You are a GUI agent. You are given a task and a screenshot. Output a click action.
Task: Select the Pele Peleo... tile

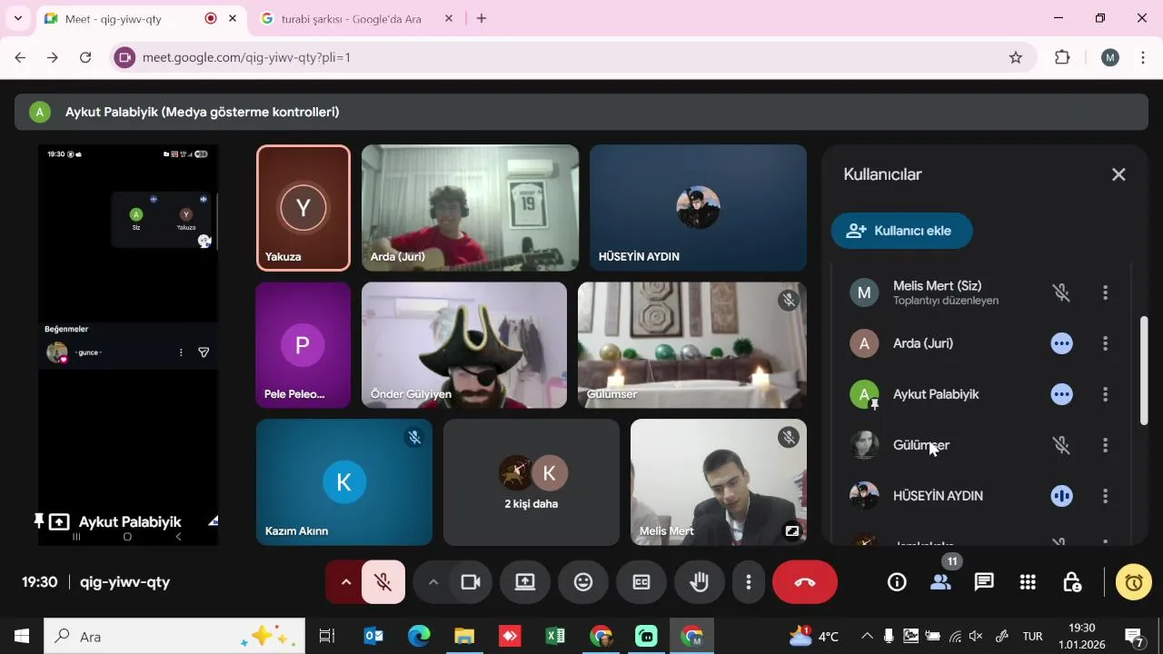click(303, 345)
